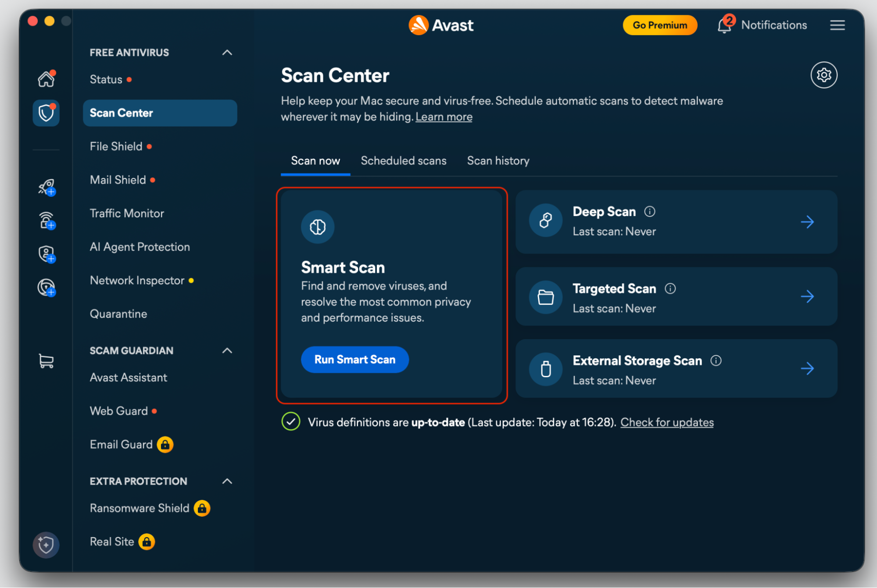Follow the Learn more link
Image resolution: width=877 pixels, height=588 pixels.
click(444, 117)
